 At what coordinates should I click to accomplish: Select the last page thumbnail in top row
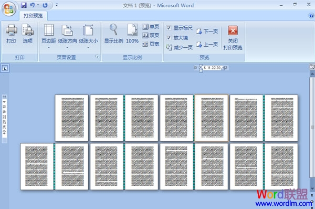tap(281, 118)
